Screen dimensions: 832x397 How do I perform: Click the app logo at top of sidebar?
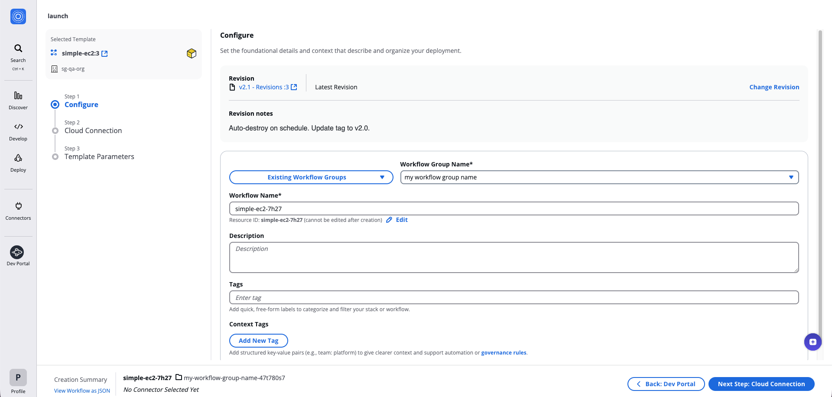[x=18, y=16]
